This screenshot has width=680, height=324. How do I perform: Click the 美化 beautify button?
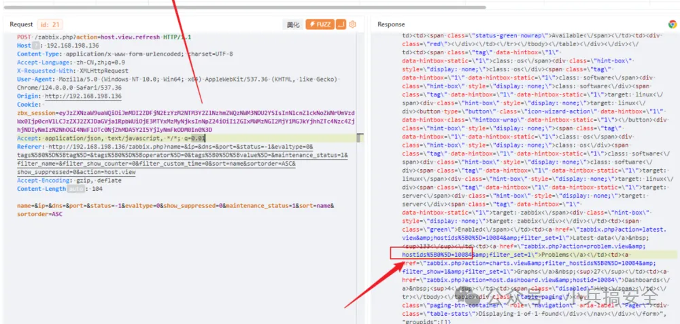coord(293,24)
